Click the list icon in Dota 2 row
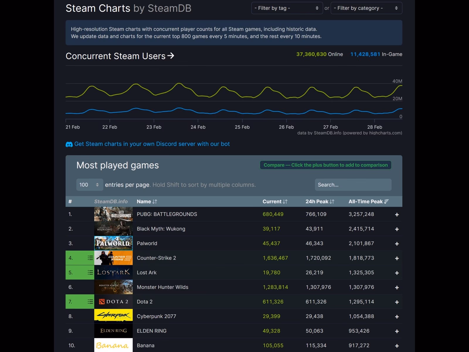Screen dimensions: 469x352 point(90,302)
